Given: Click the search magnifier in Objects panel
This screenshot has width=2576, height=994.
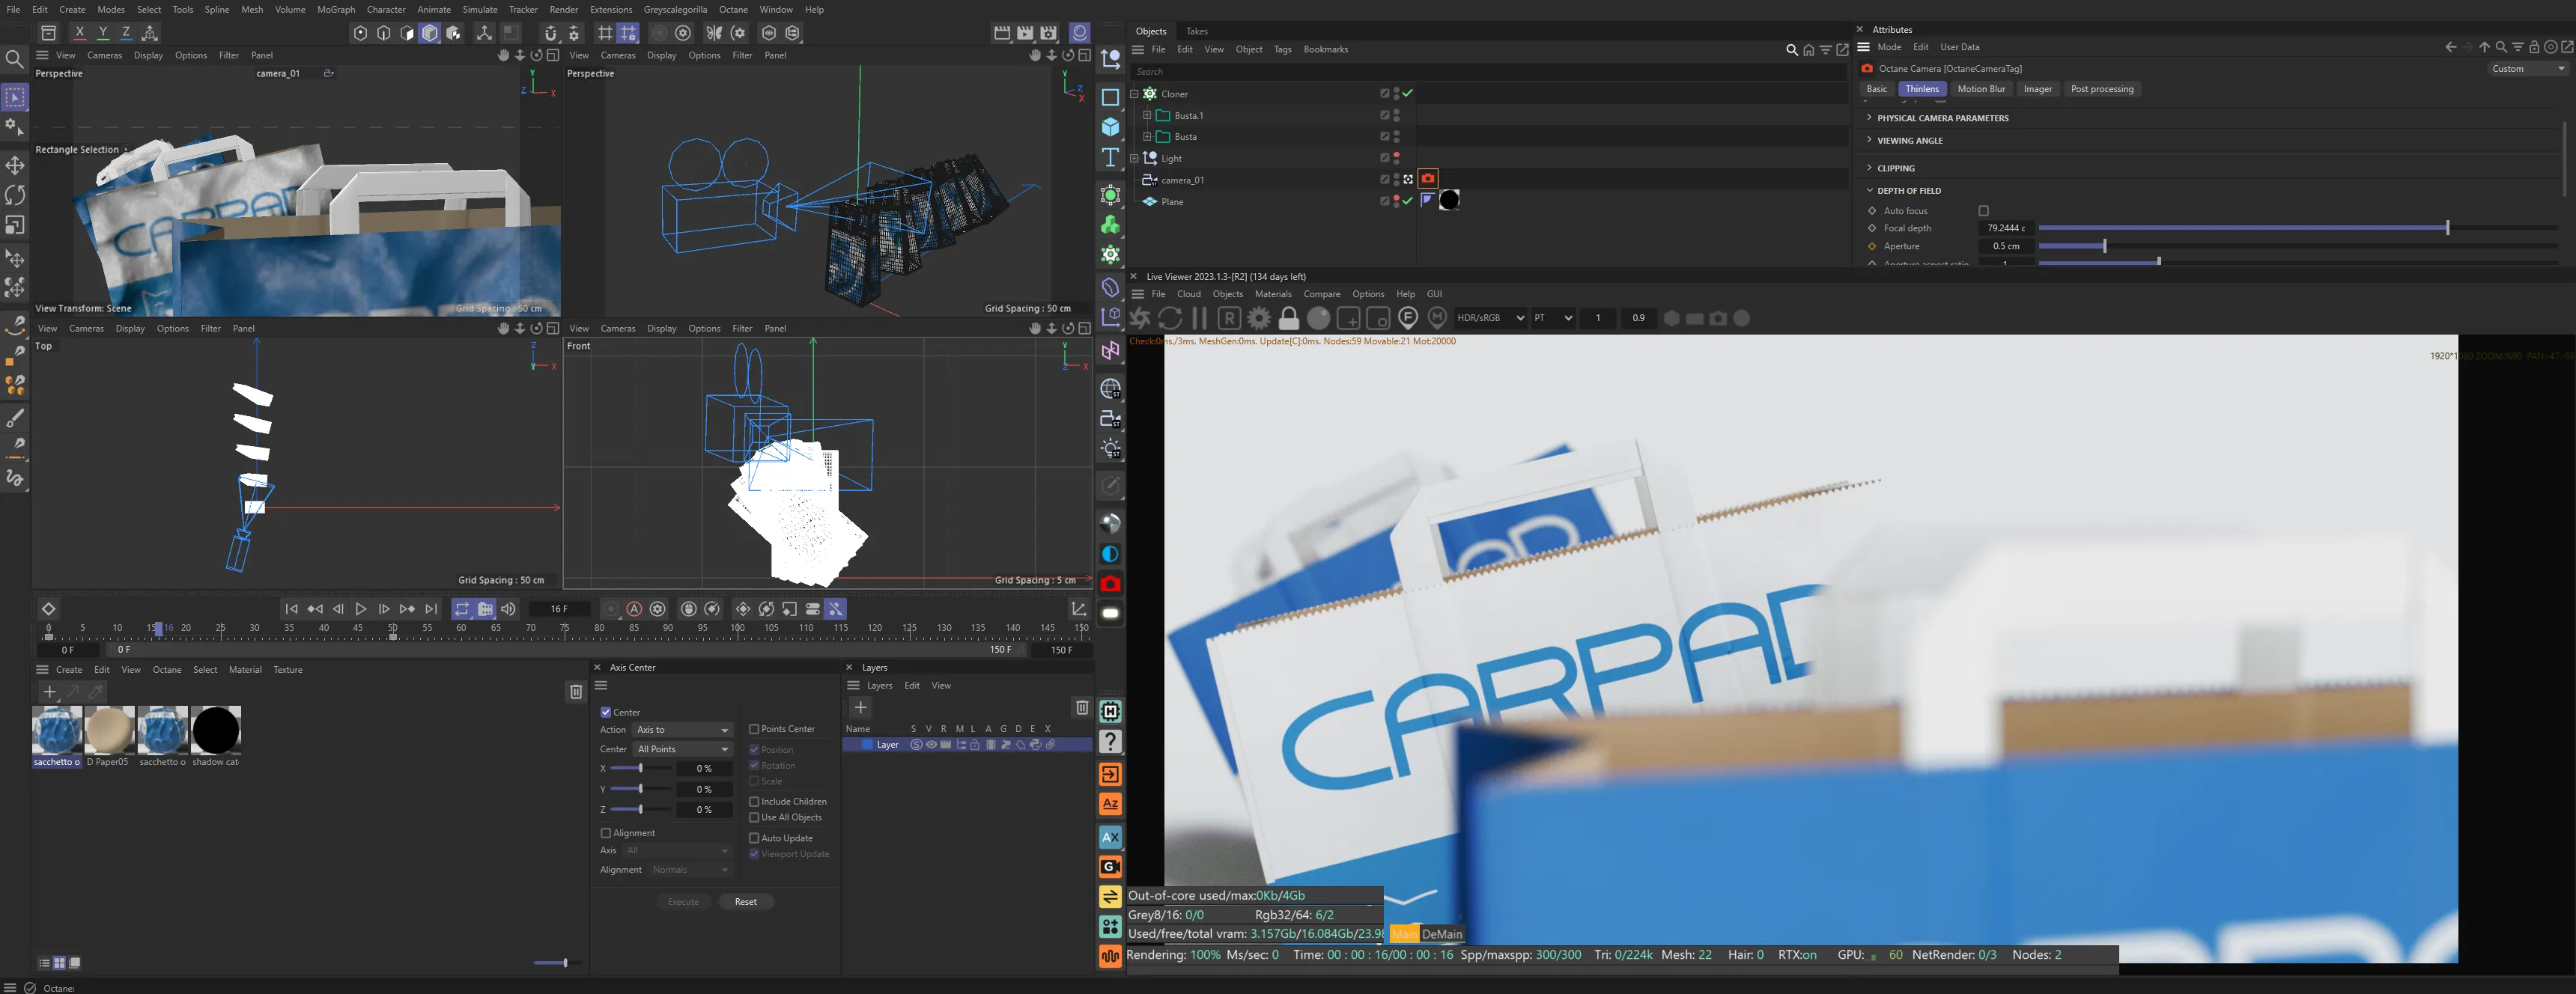Looking at the screenshot, I should pyautogui.click(x=1791, y=50).
